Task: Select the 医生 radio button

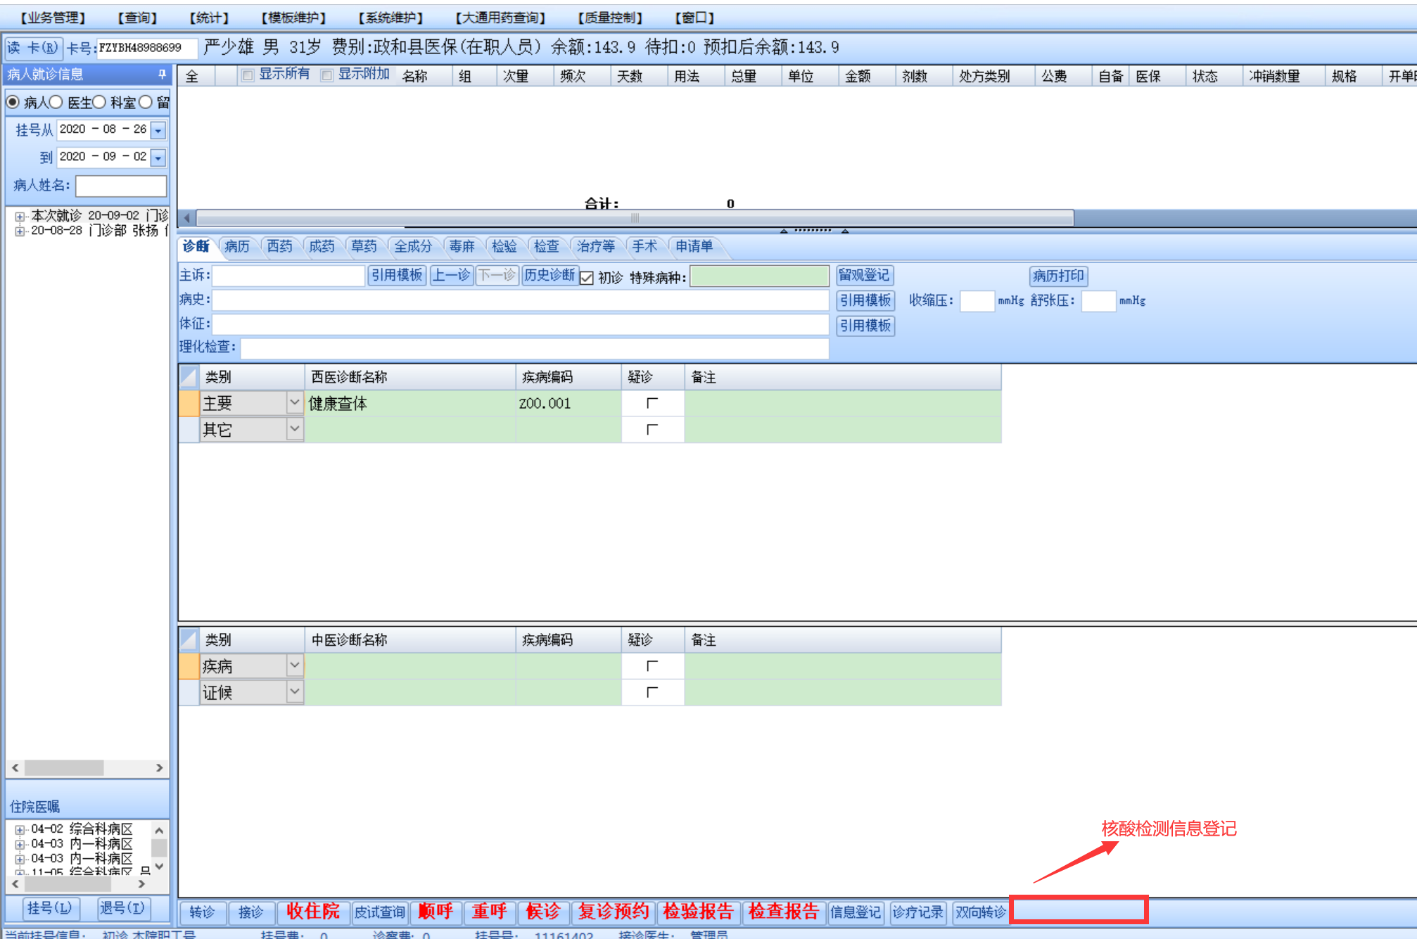Action: 57,103
